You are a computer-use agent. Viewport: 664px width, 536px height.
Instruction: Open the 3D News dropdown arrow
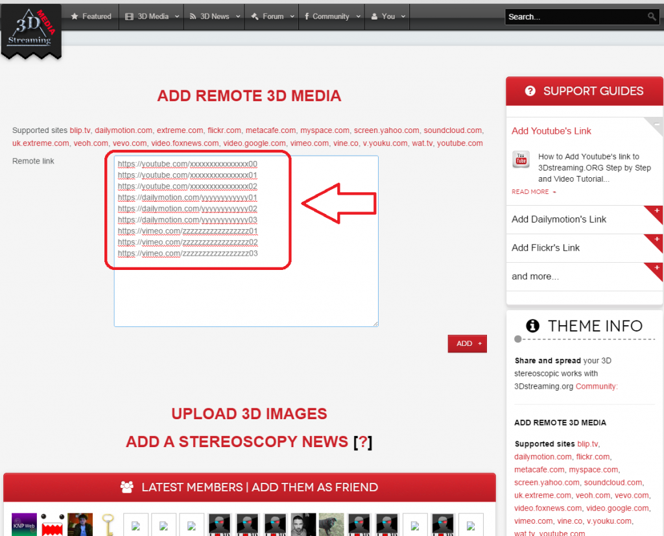pyautogui.click(x=238, y=16)
